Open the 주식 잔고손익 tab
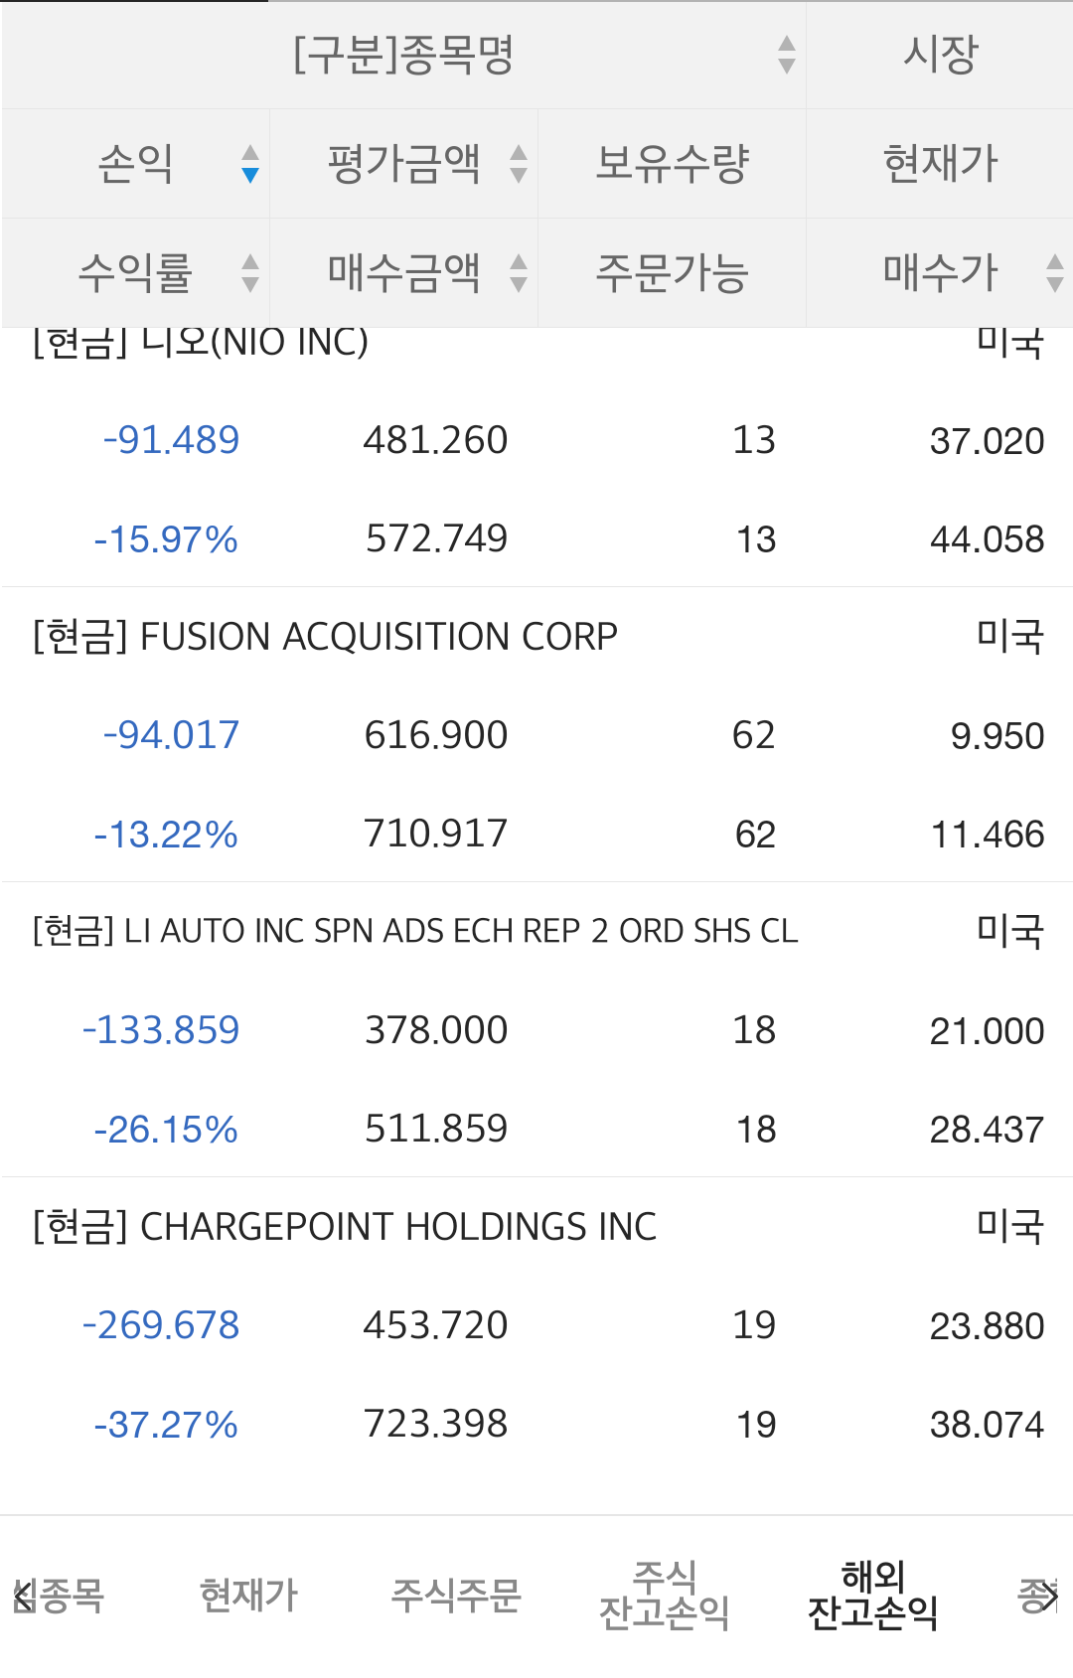 point(664,1596)
